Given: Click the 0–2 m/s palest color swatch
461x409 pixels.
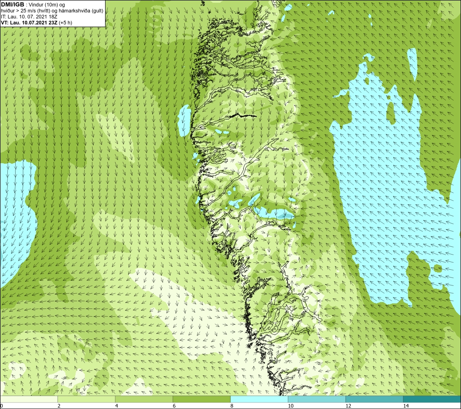Looking at the screenshot, I should [x=29, y=399].
